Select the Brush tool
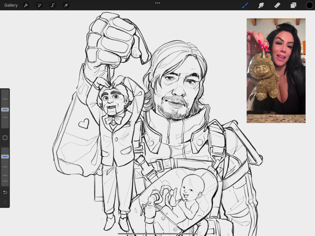315x236 pixels. 245,5
